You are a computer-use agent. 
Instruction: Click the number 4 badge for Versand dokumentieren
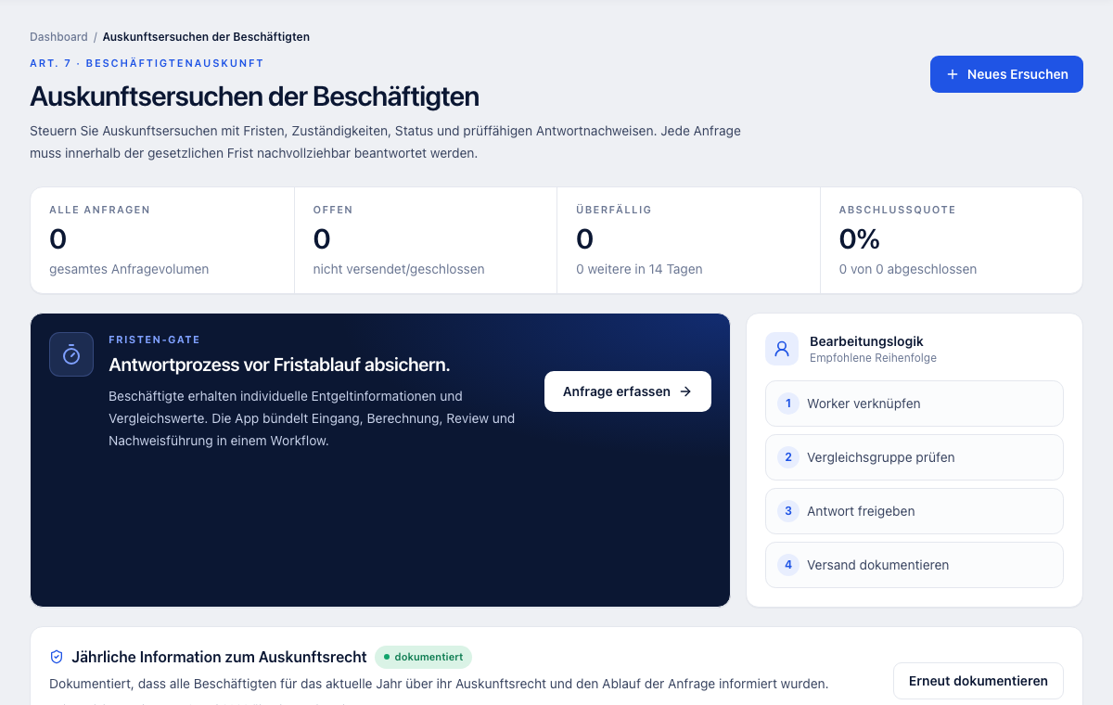(788, 565)
